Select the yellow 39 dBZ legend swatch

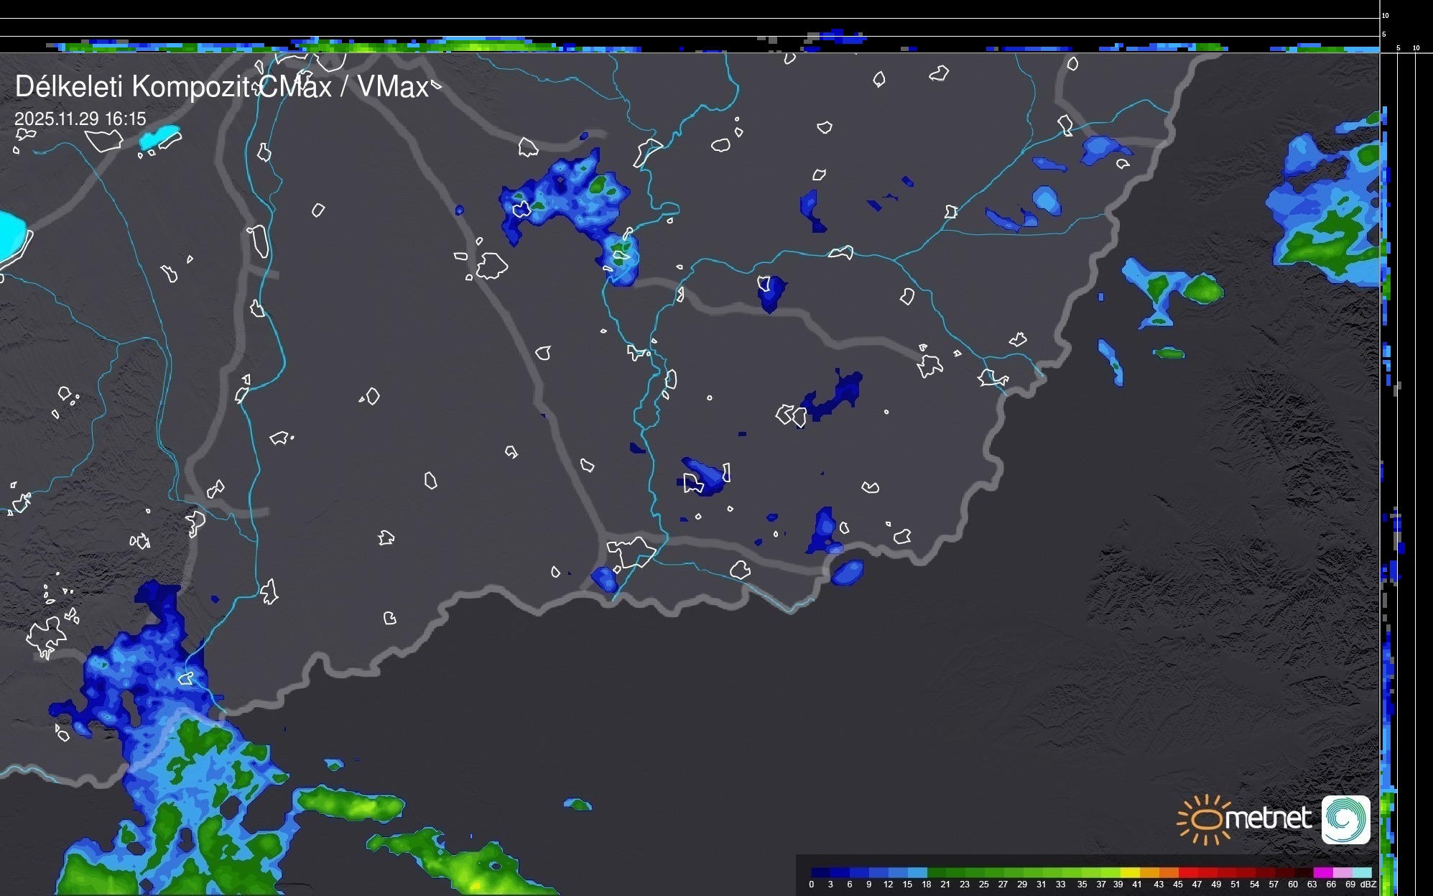click(1130, 872)
